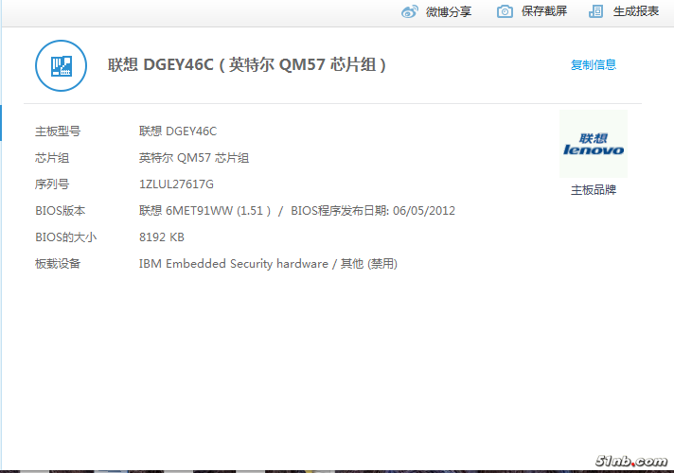The width and height of the screenshot is (674, 473).
Task: Click the Weibo share icon
Action: pyautogui.click(x=409, y=11)
